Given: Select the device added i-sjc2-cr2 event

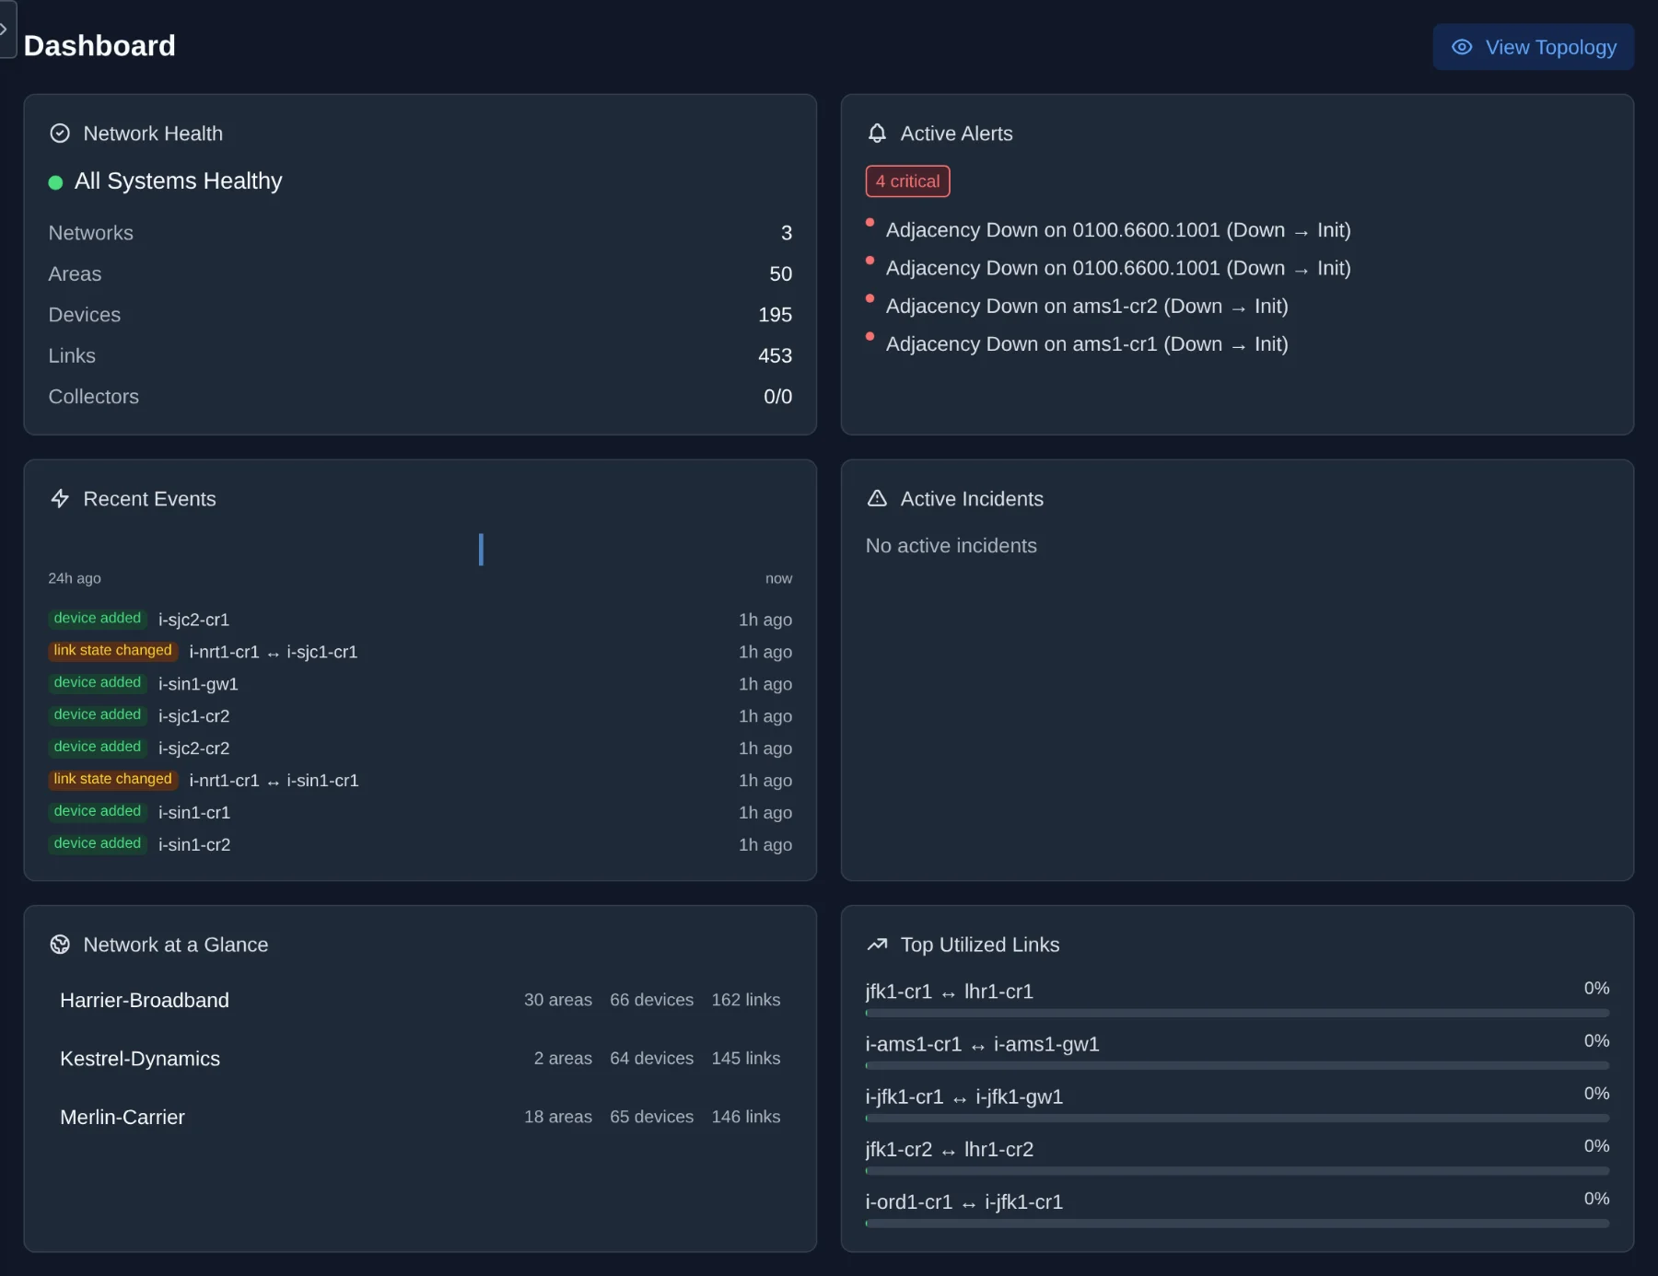Looking at the screenshot, I should [420, 748].
